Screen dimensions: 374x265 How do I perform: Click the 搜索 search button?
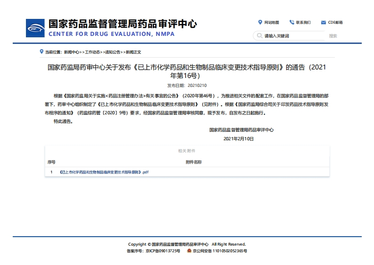click(333, 36)
